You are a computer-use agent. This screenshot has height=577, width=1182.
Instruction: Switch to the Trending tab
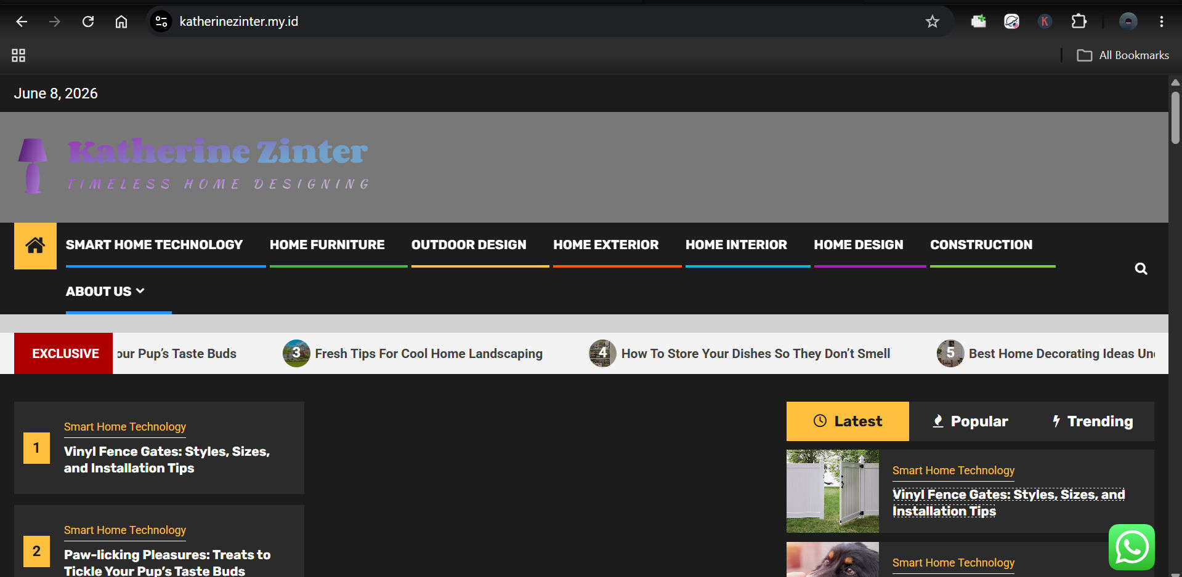pyautogui.click(x=1093, y=421)
